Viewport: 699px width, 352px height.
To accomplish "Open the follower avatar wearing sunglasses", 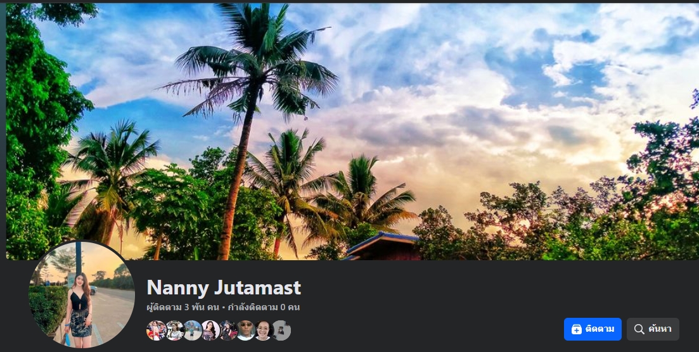I will tap(246, 330).
